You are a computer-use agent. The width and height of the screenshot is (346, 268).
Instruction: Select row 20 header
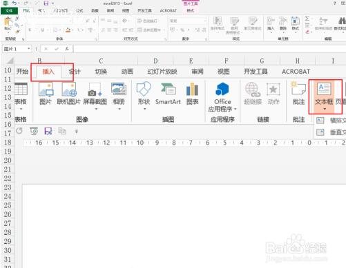8,161
